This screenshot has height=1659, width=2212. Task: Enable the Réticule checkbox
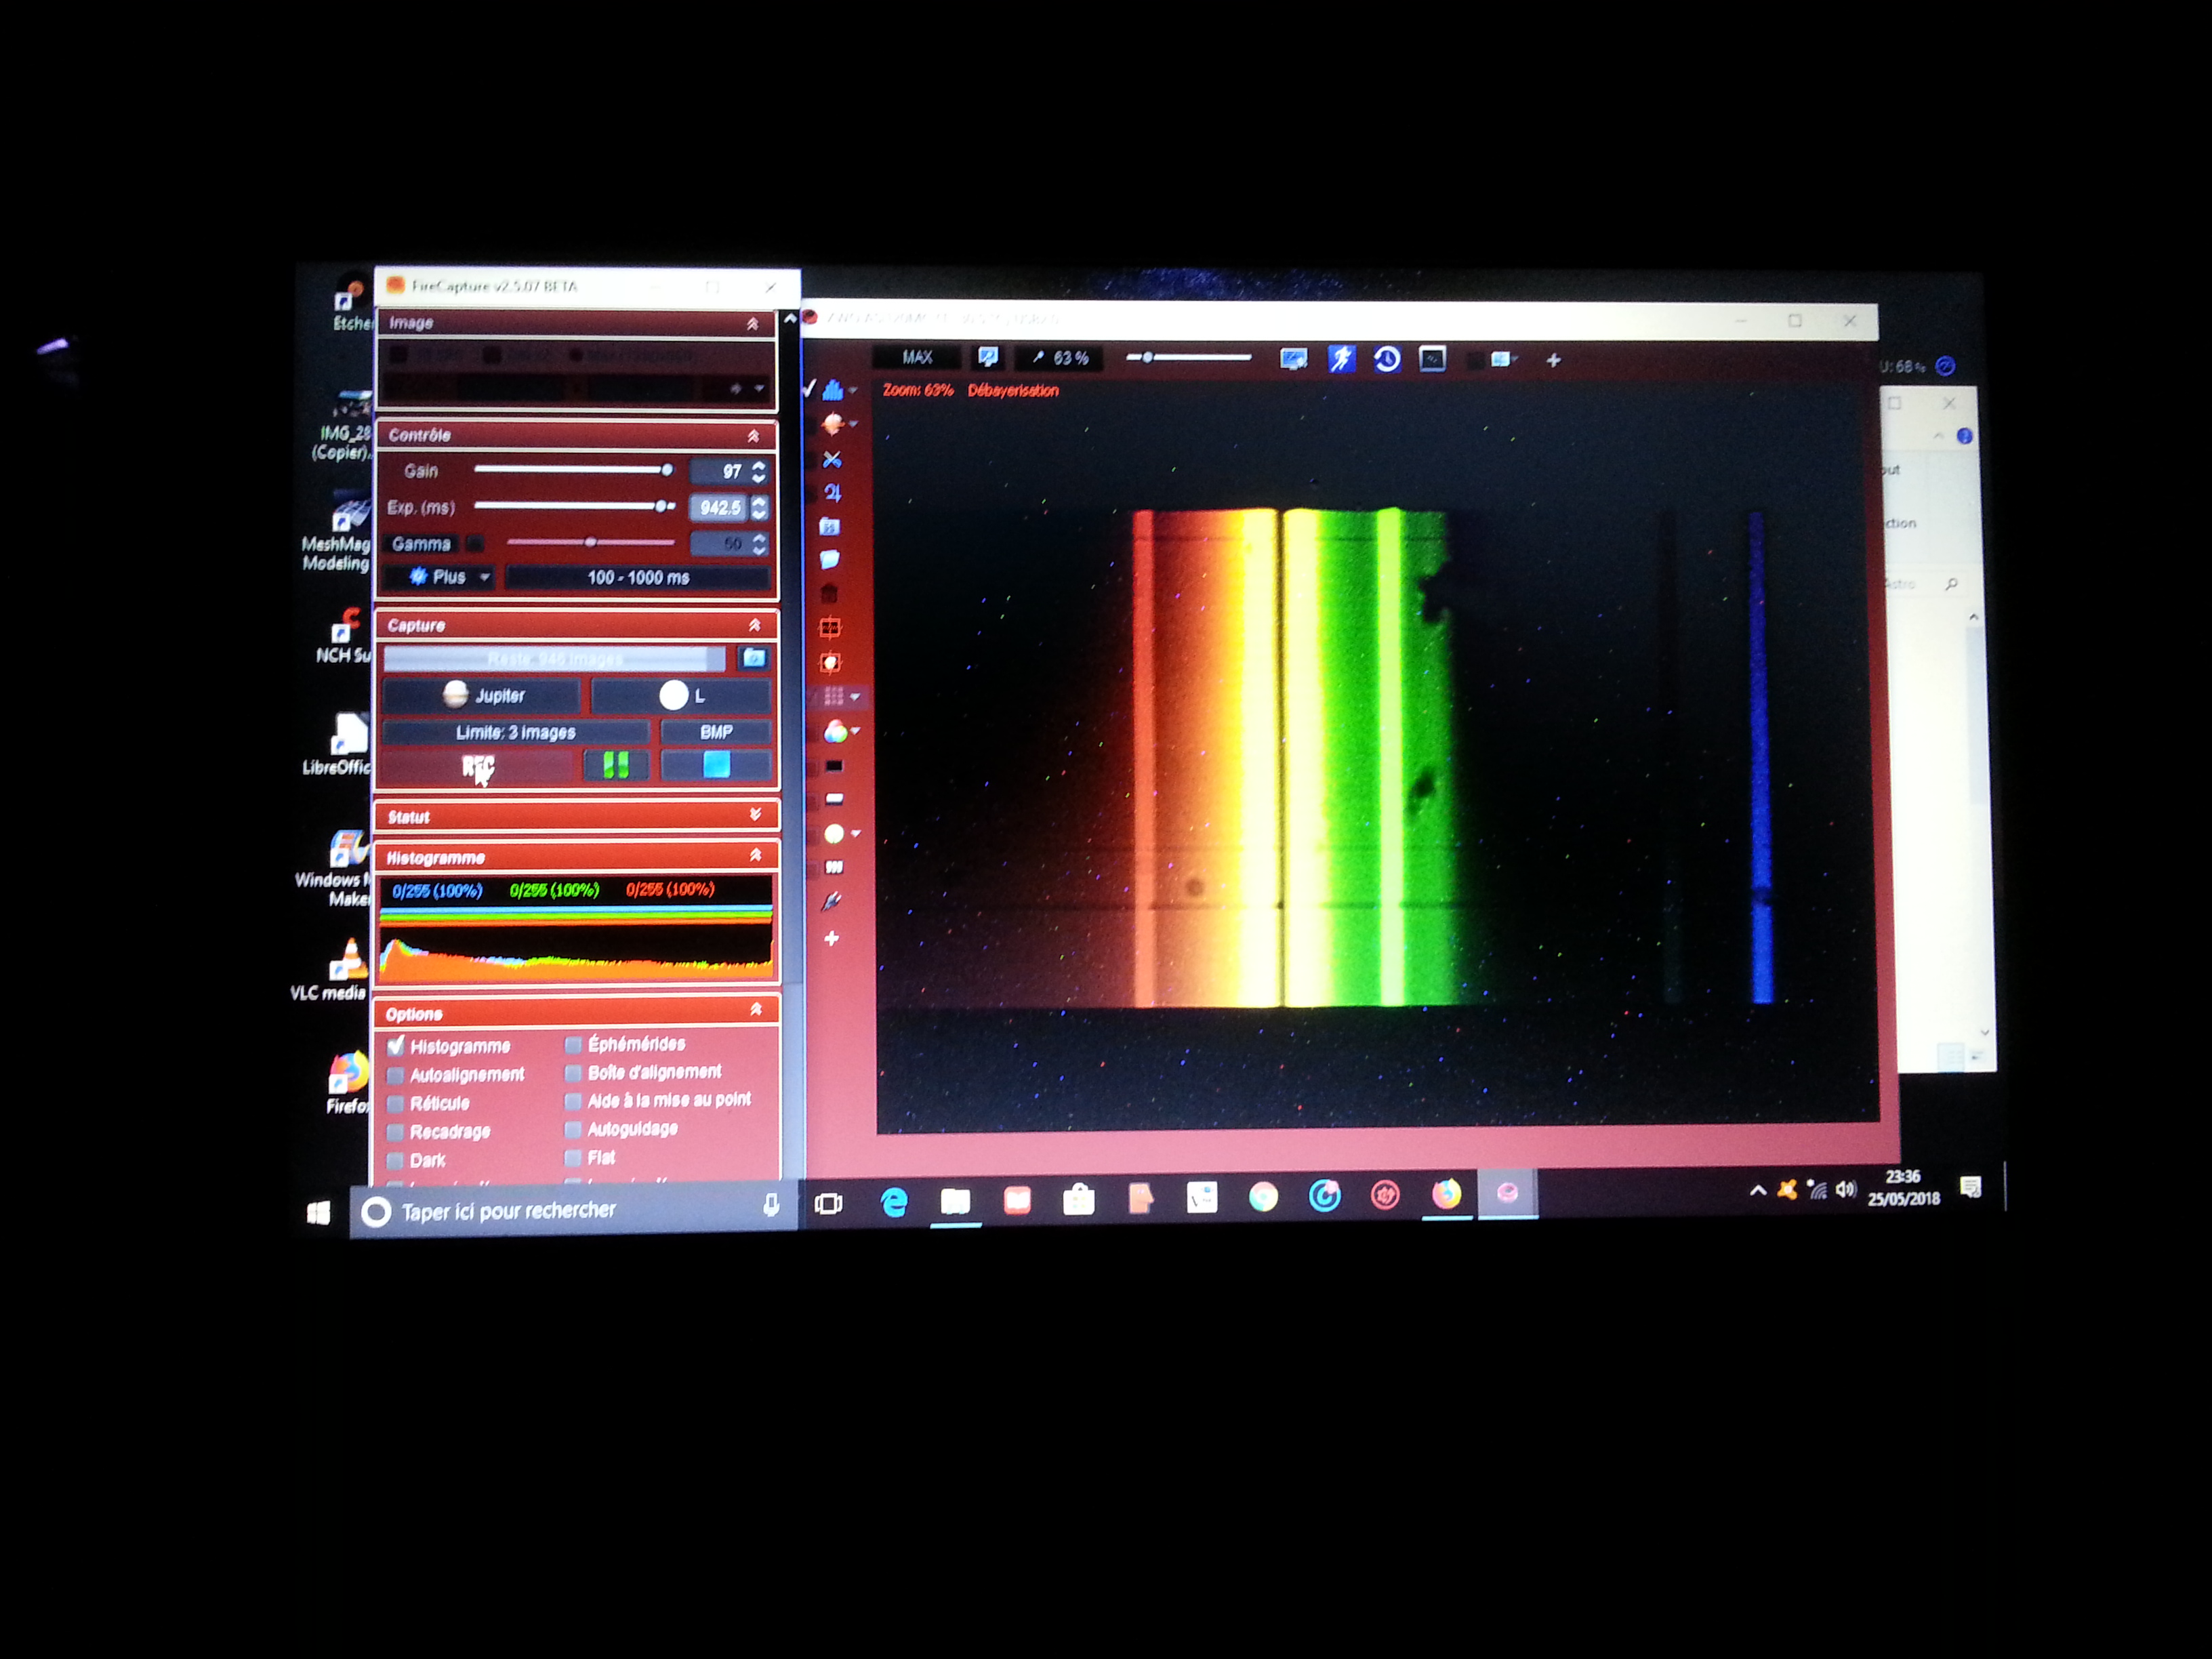coord(396,1104)
